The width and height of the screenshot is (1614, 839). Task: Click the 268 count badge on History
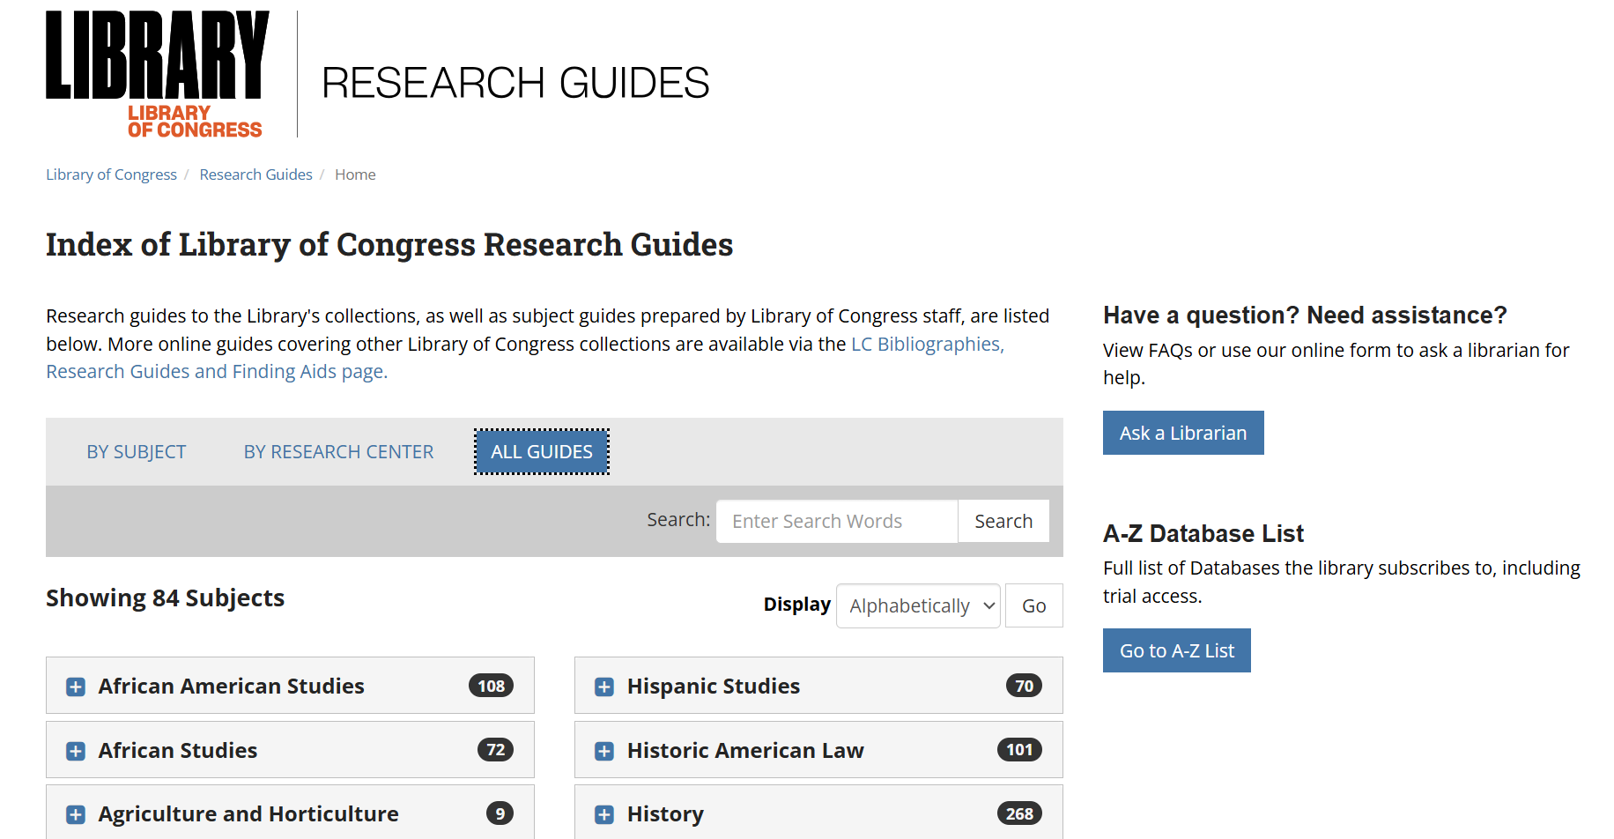coord(1018,813)
